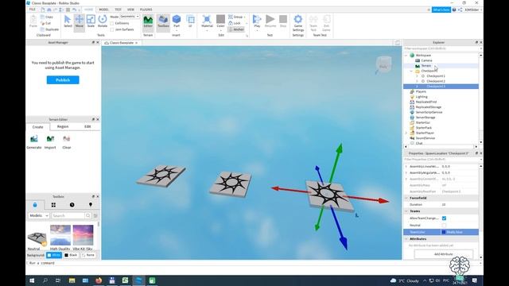The image size is (509, 286).
Task: Click the What's New button
Action: (x=441, y=10)
